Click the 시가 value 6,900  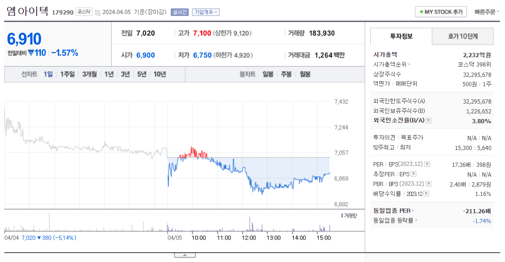(145, 55)
